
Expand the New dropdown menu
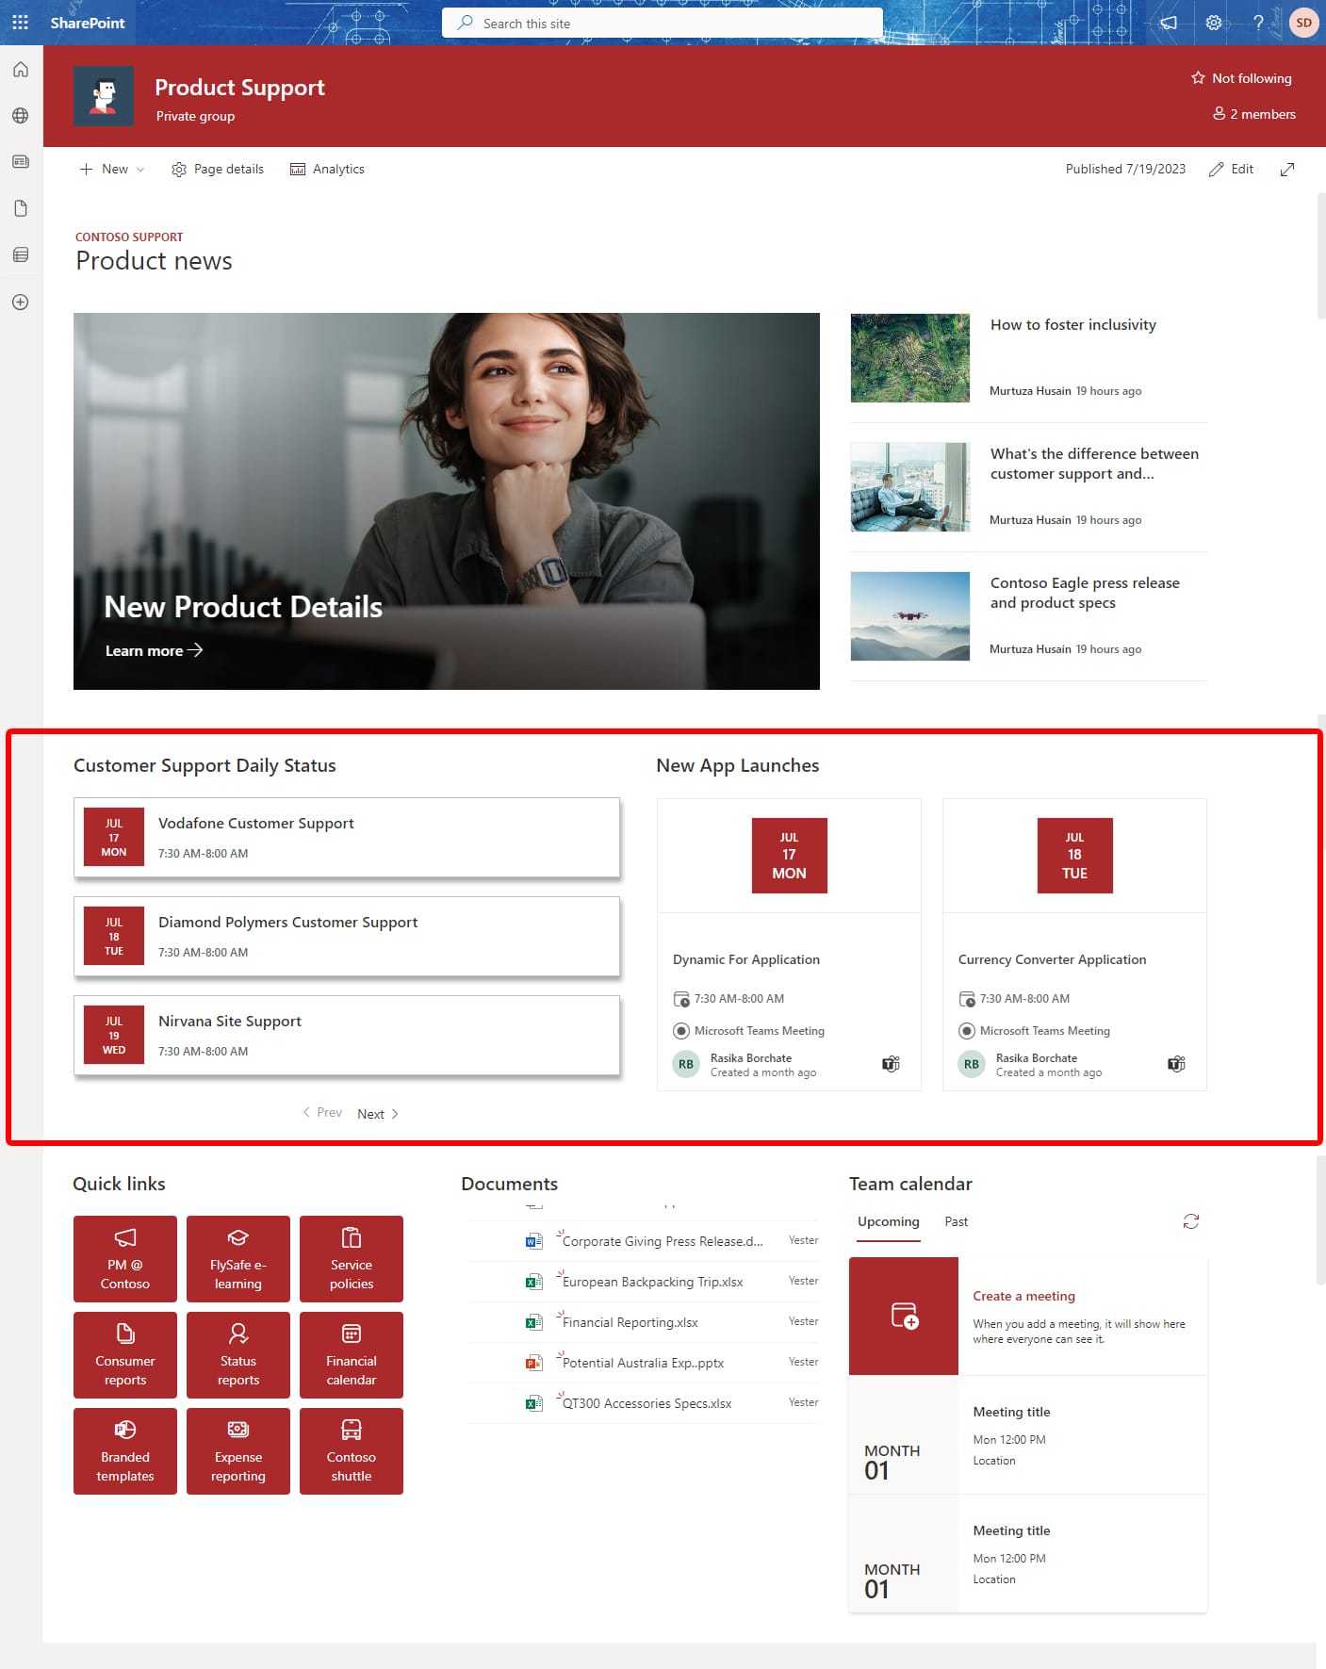tap(112, 169)
